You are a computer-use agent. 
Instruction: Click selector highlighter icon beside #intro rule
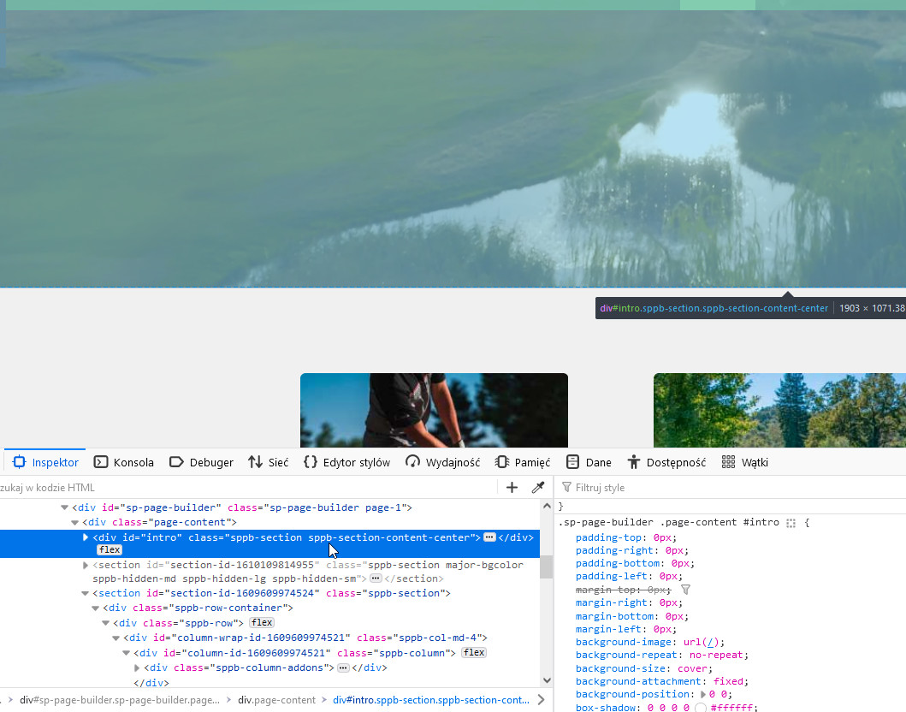(x=791, y=523)
